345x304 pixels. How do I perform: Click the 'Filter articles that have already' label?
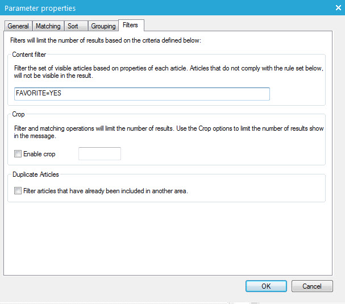(x=105, y=191)
